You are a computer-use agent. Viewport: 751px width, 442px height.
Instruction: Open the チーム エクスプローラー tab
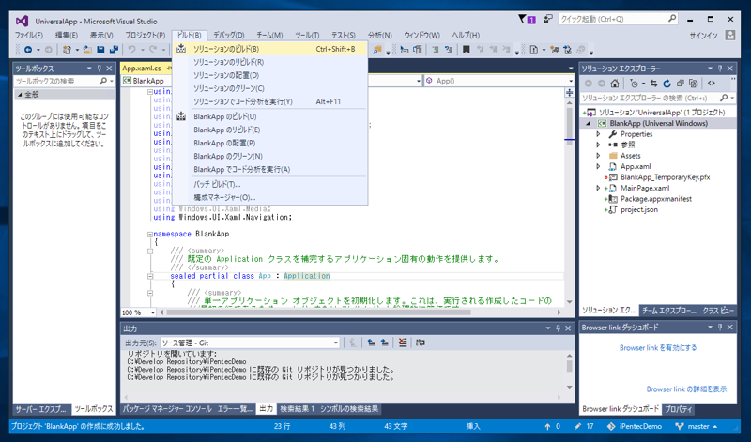tap(668, 311)
